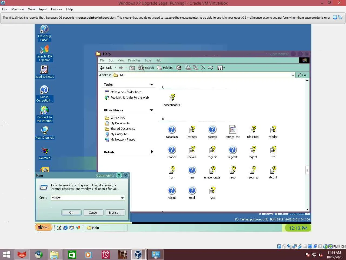Image resolution: width=346 pixels, height=260 pixels.
Task: Click the Show Desktop quick launch icon
Action: pyautogui.click(x=59, y=228)
